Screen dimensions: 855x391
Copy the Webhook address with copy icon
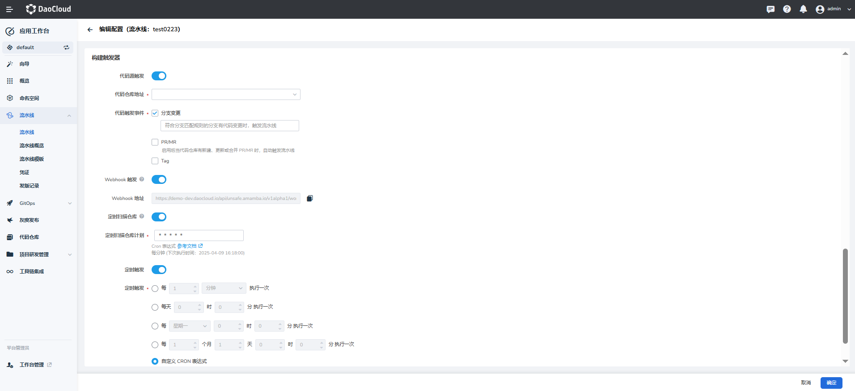(x=309, y=199)
